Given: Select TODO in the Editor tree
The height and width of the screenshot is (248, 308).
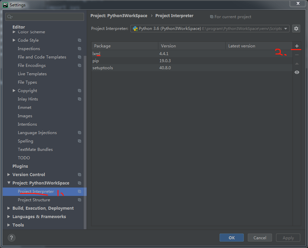Looking at the screenshot, I should [x=24, y=158].
